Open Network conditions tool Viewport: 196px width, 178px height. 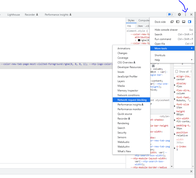pos(131,95)
